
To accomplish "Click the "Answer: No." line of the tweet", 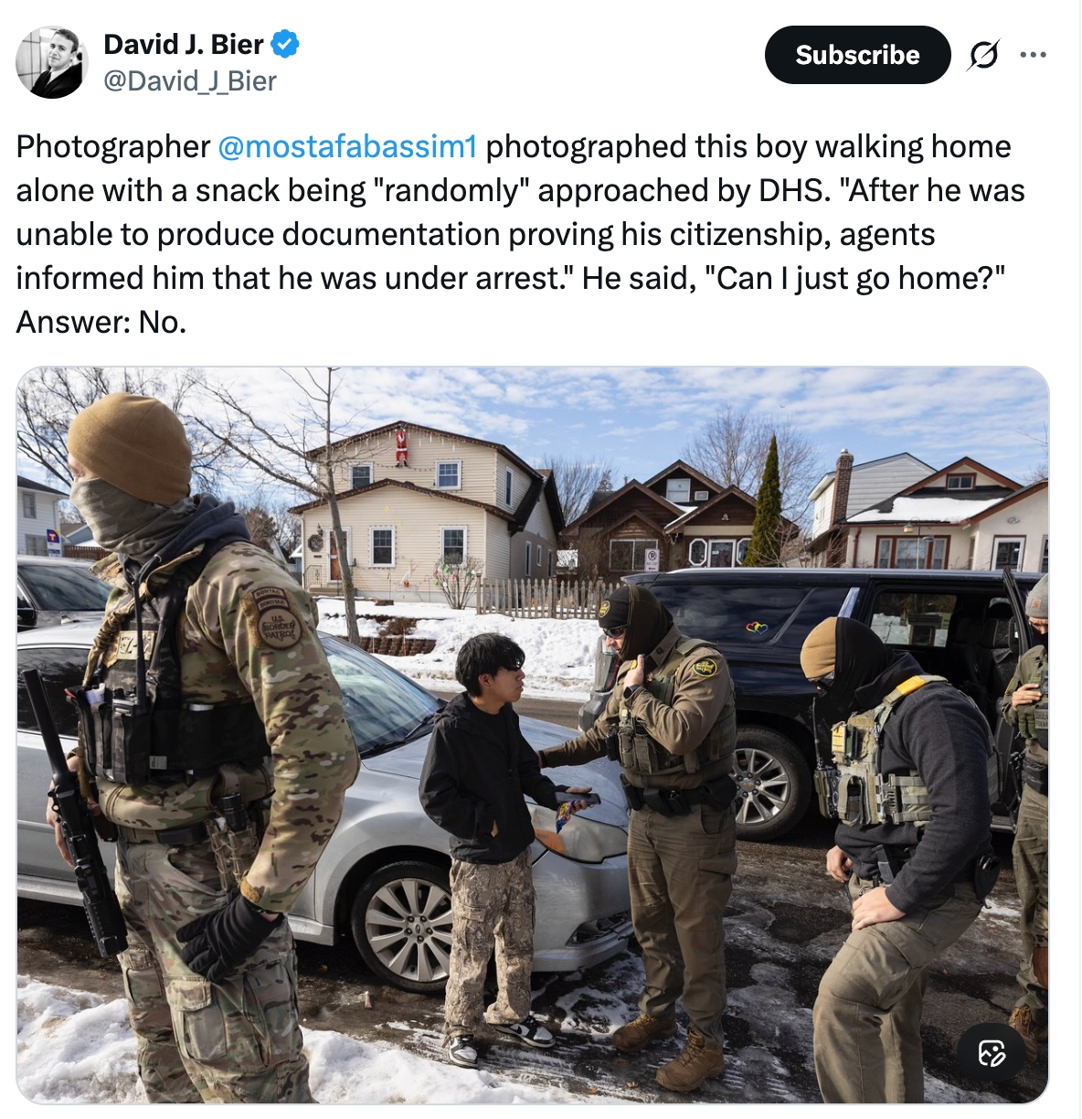I will point(101,322).
